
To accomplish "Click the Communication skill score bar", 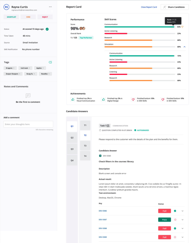I will pos(140,27).
